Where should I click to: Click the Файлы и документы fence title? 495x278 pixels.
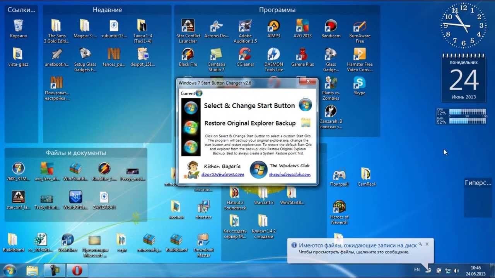tap(76, 153)
